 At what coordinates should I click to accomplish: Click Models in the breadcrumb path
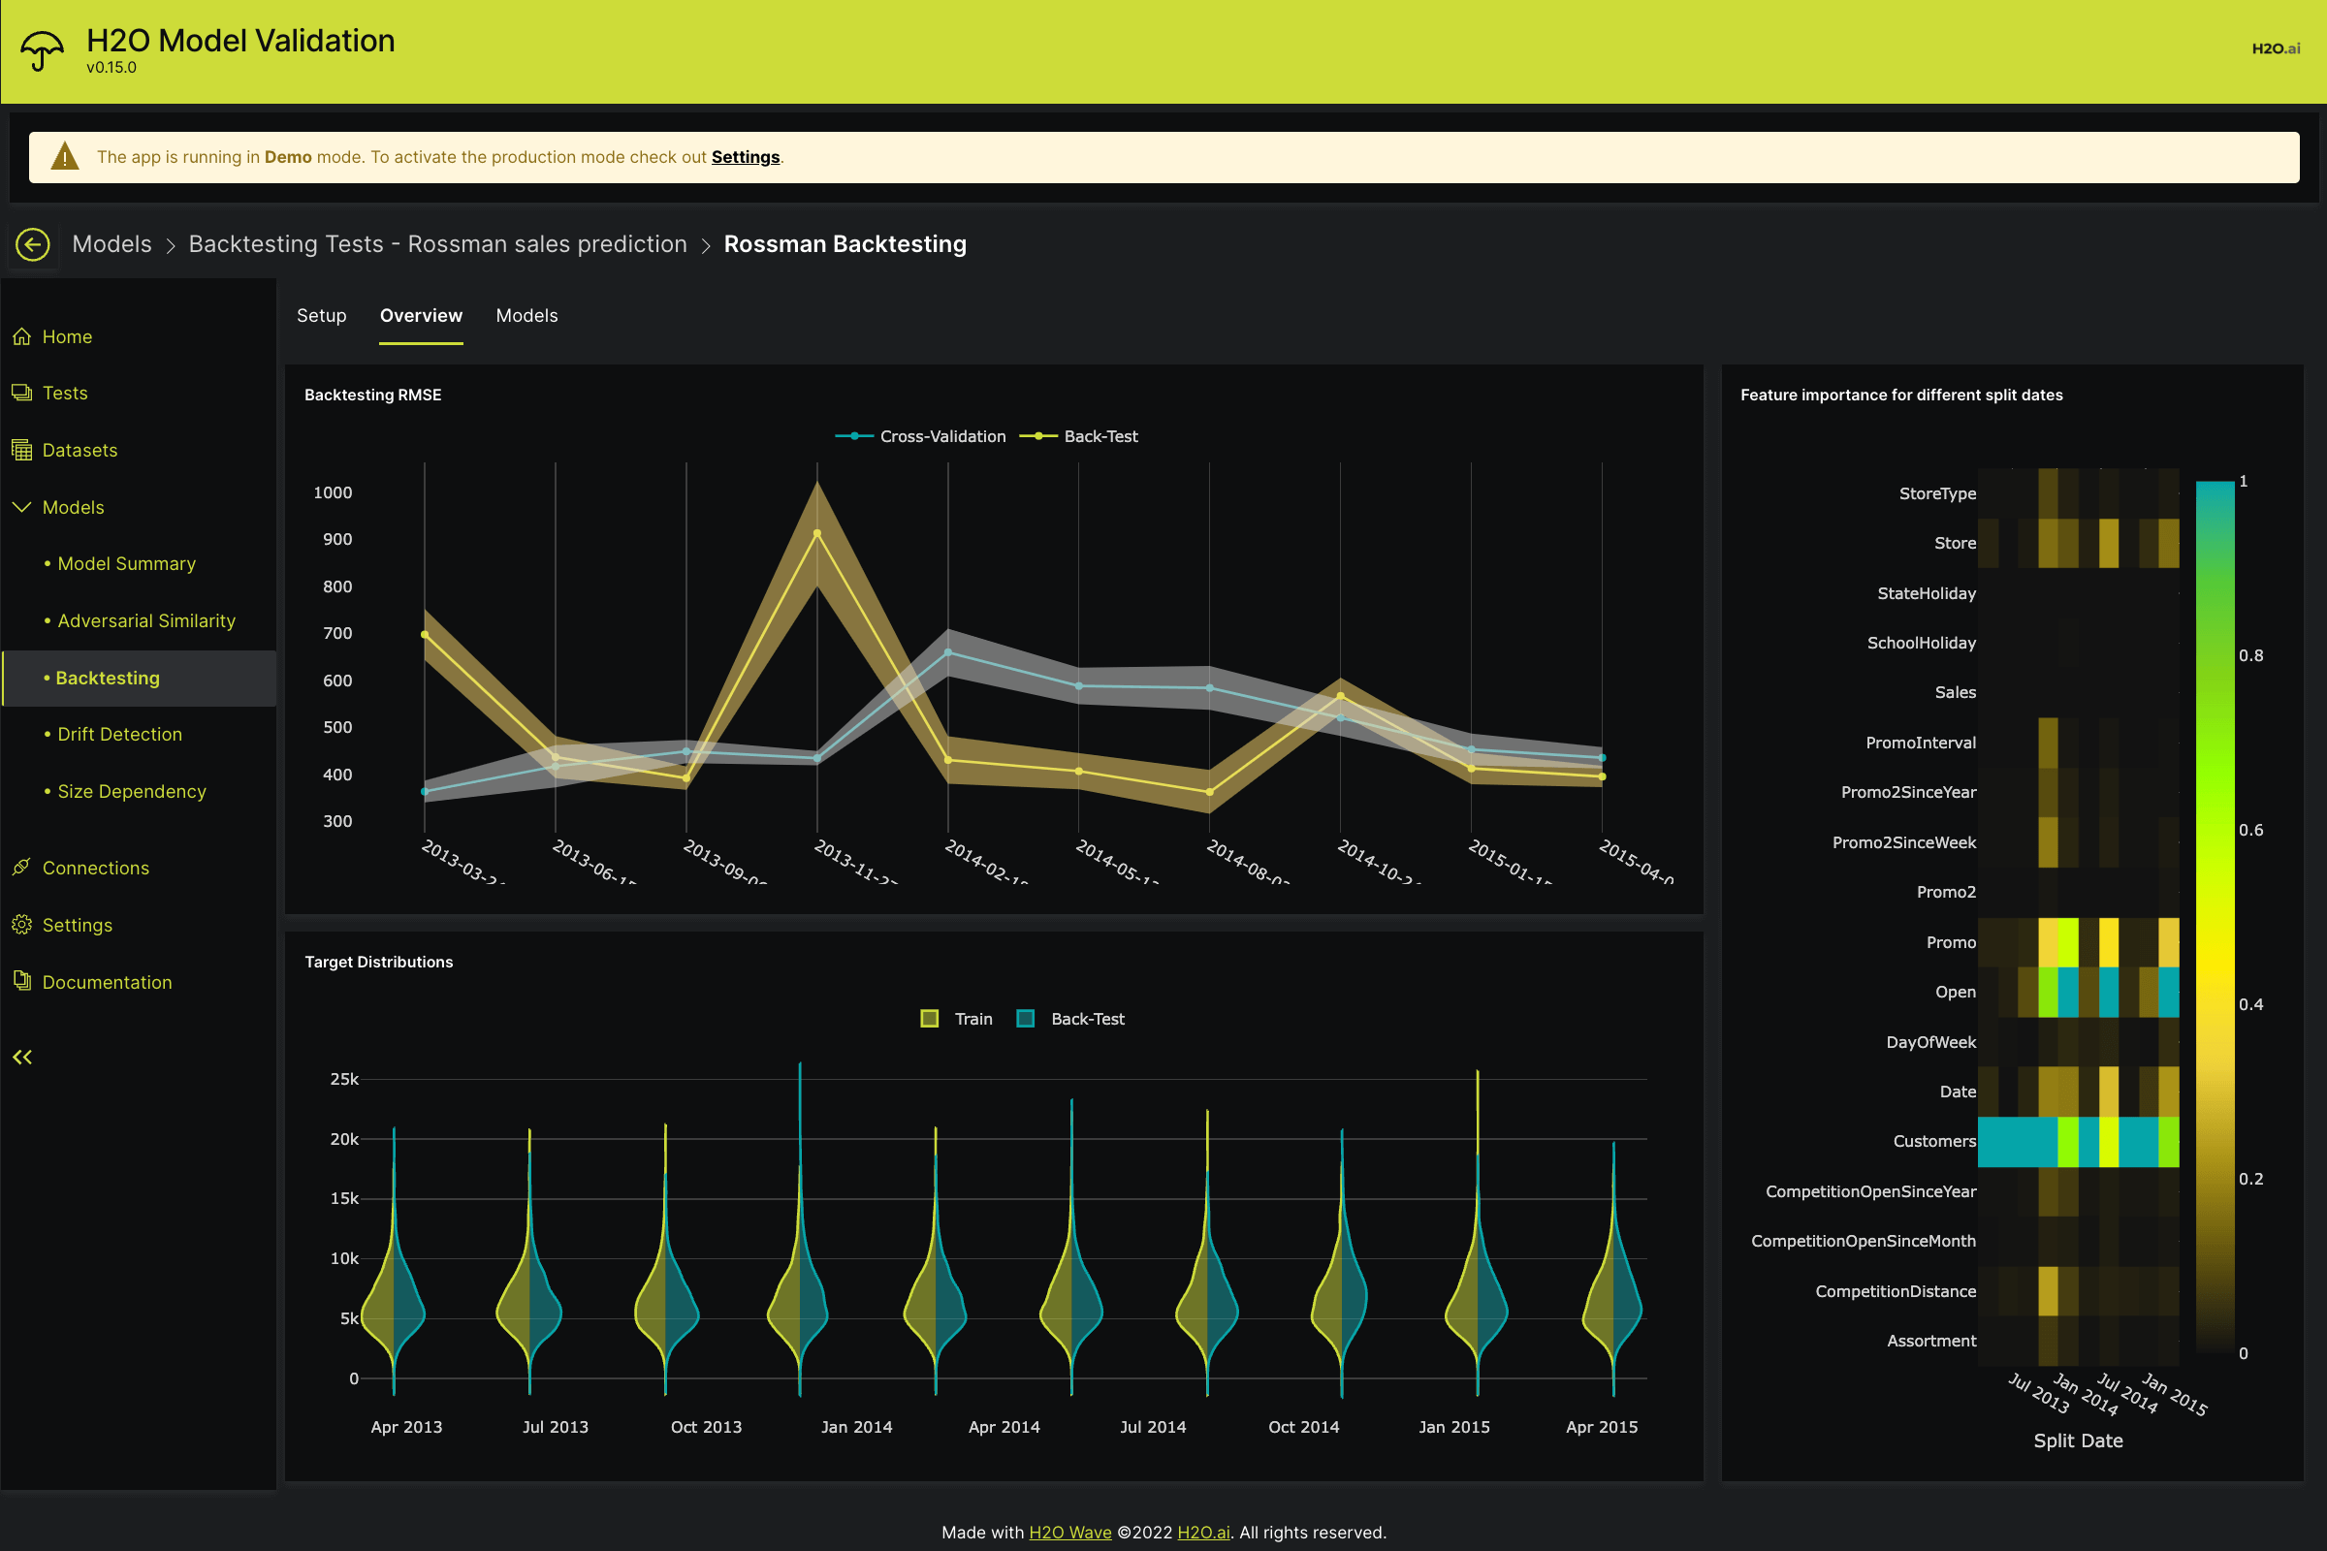[112, 244]
